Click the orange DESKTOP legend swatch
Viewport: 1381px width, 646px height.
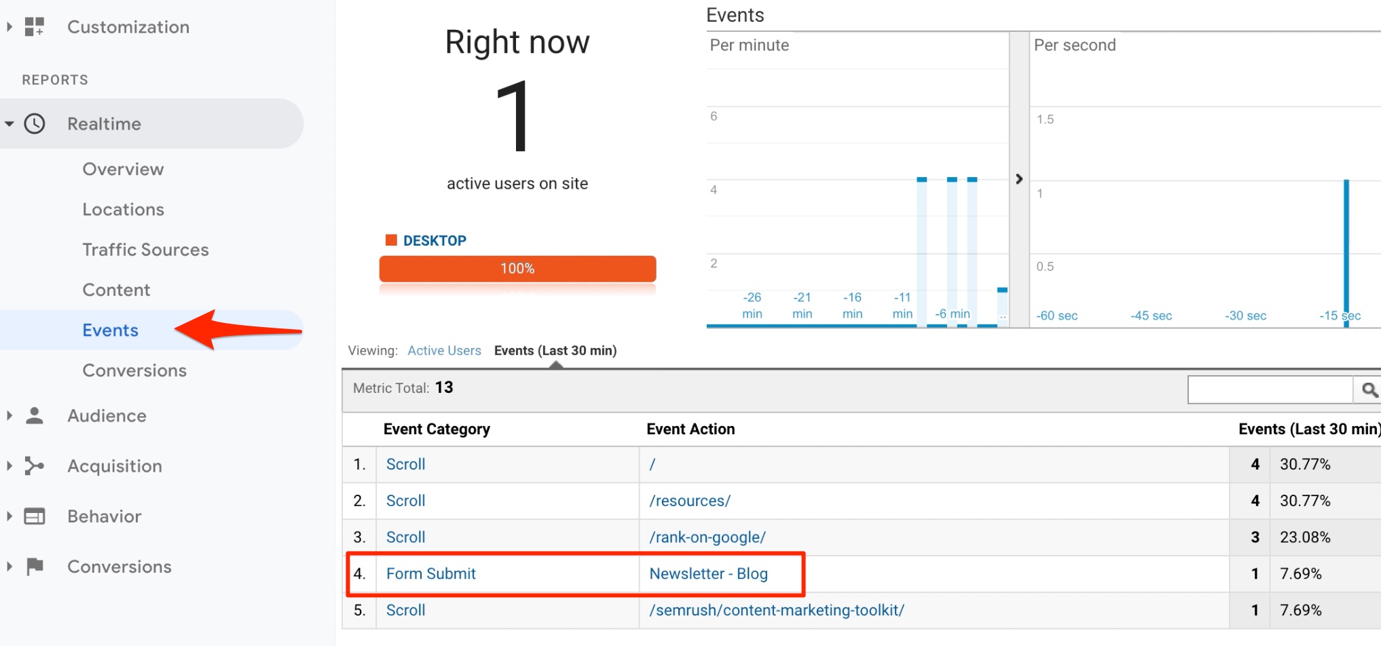click(x=391, y=240)
